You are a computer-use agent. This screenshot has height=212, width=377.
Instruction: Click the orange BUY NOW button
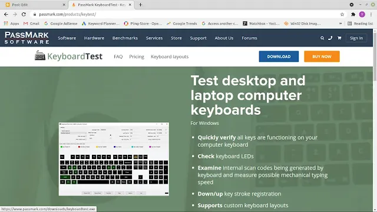[x=322, y=57]
